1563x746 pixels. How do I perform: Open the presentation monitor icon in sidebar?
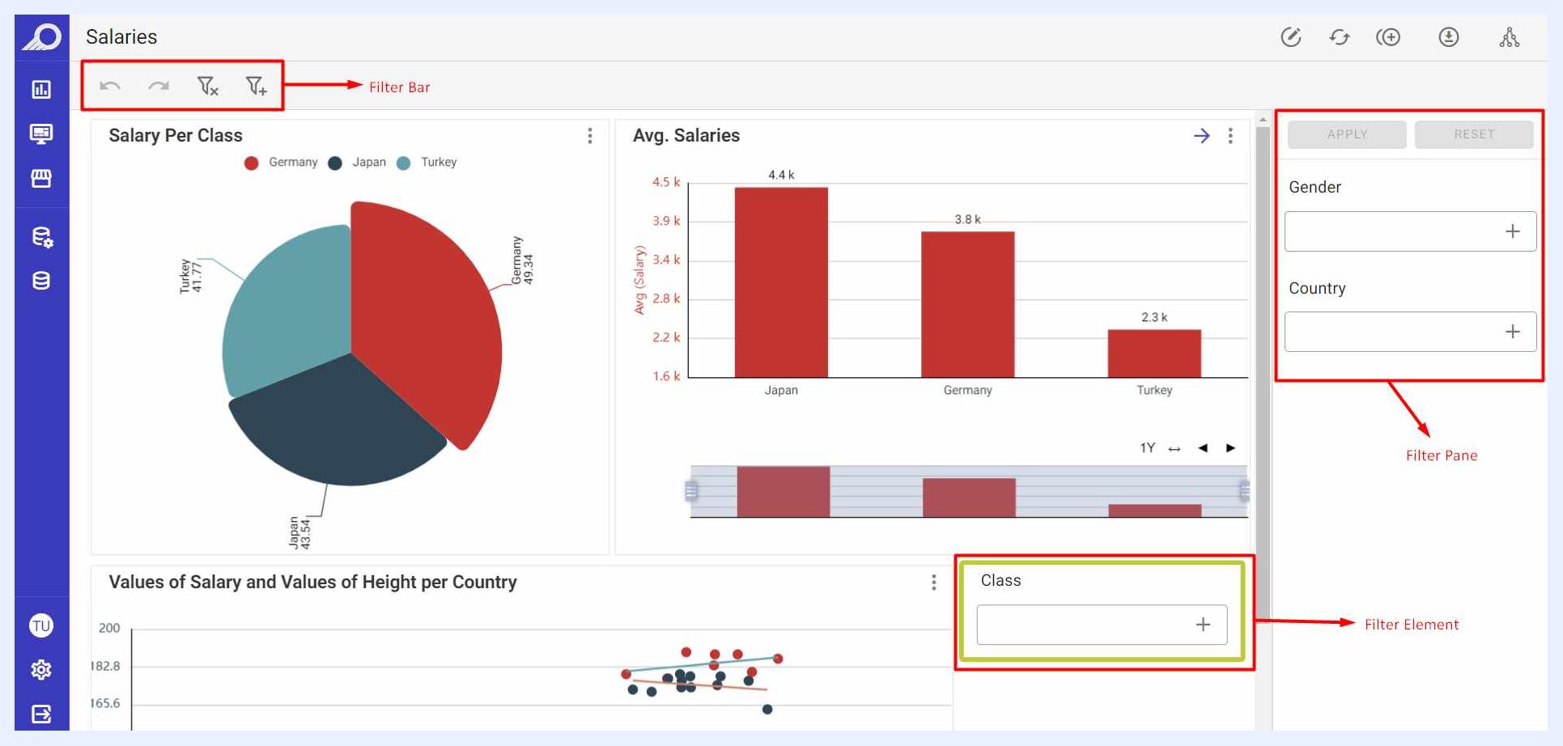(x=41, y=134)
